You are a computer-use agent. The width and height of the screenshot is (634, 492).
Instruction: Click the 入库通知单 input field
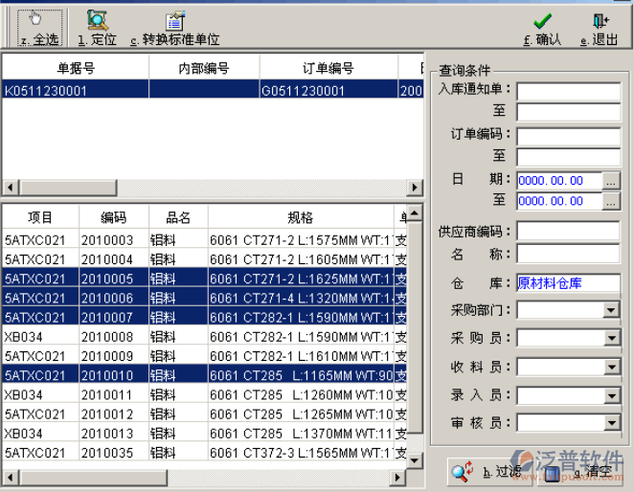point(568,91)
